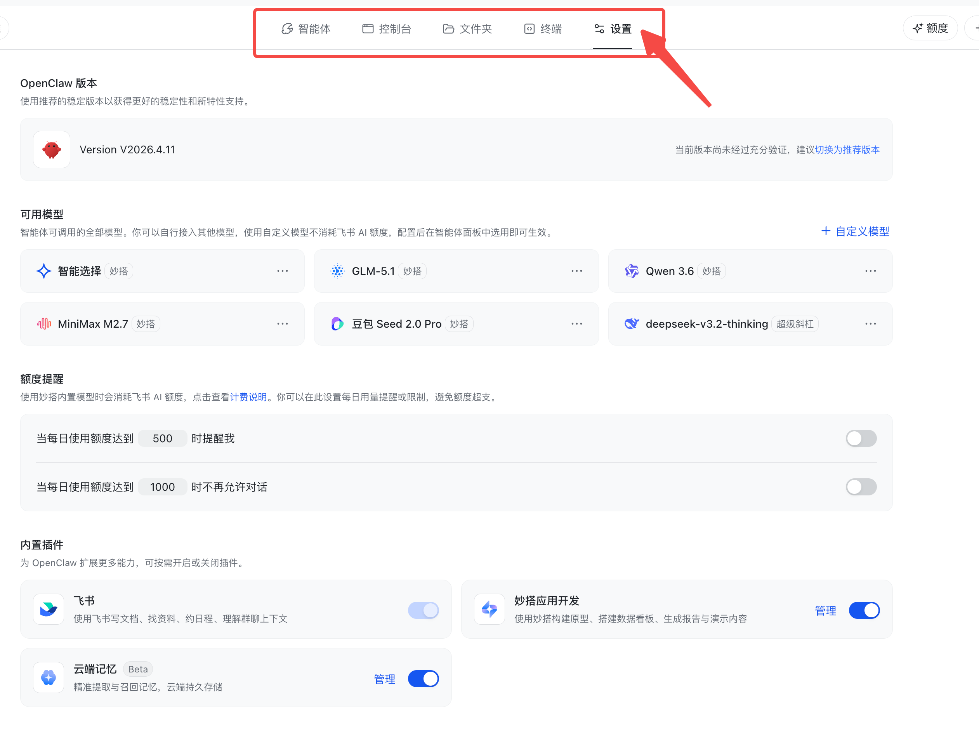The image size is (979, 740).
Task: Click the 豆包 Seed 2.0 Pro icon
Action: click(x=337, y=324)
